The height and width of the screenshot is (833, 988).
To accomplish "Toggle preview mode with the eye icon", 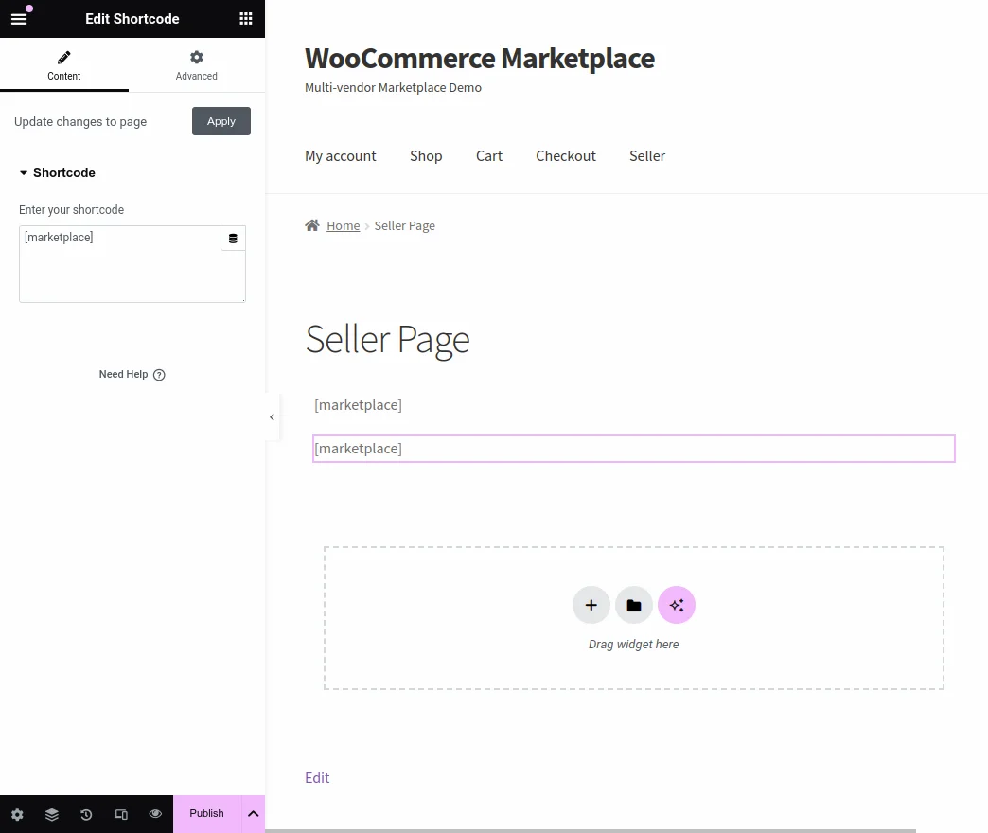I will tap(155, 814).
